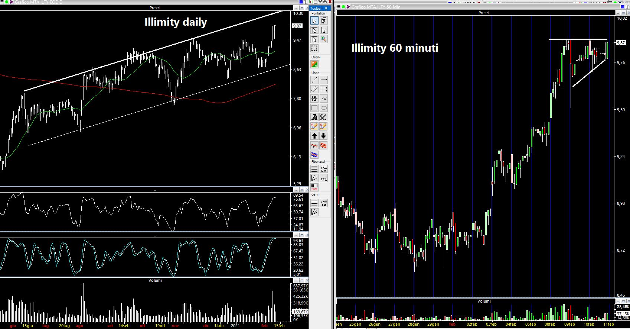Click green status dot in 60 Min chart
The width and height of the screenshot is (630, 329).
[x=343, y=7]
